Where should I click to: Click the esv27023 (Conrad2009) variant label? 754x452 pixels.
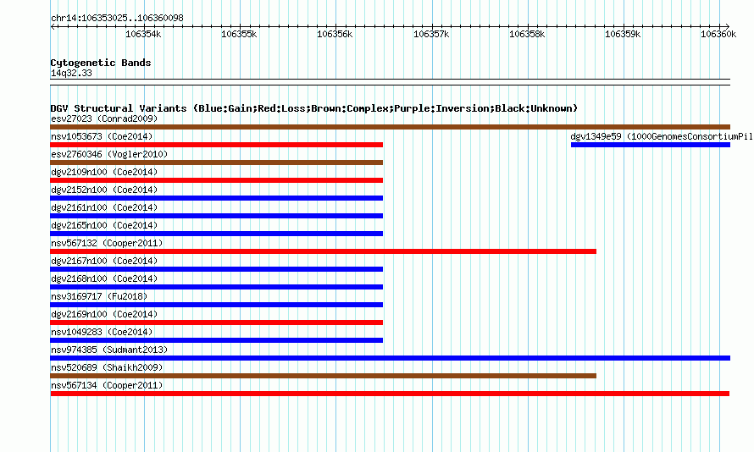pos(104,119)
